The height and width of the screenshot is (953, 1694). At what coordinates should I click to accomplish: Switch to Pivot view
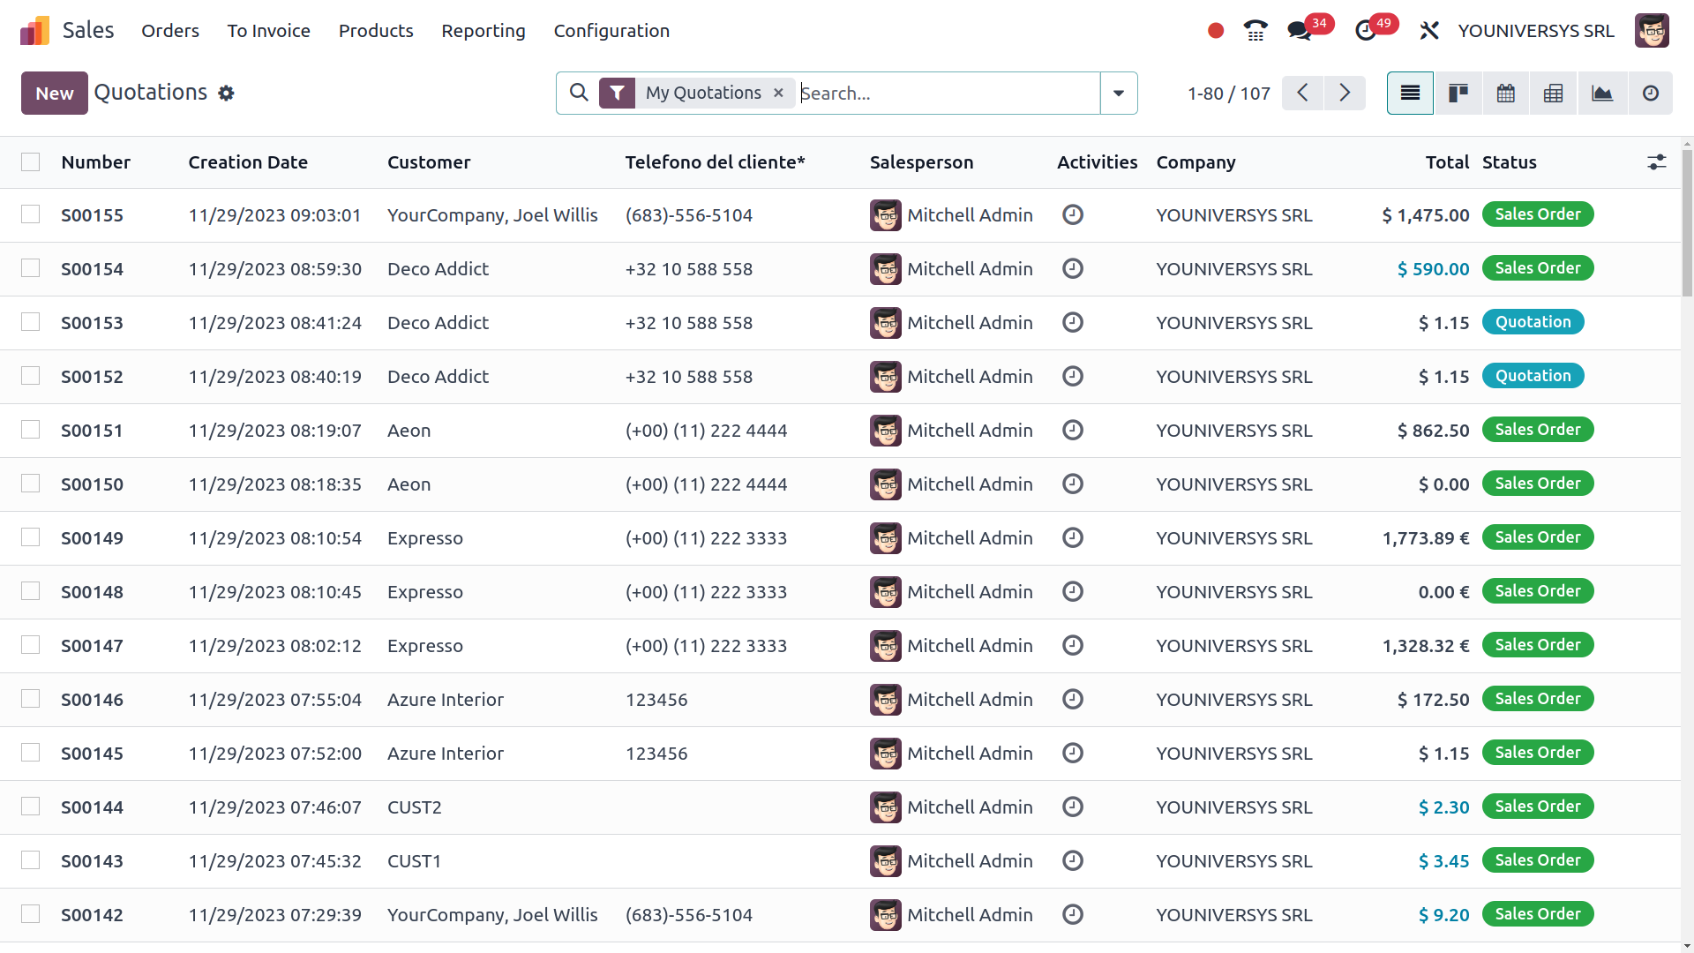pos(1553,93)
